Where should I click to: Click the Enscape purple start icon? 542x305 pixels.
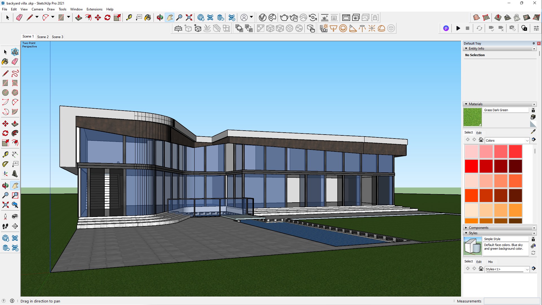[446, 28]
